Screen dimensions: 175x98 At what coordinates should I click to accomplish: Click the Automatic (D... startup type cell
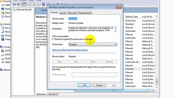tap(132, 62)
